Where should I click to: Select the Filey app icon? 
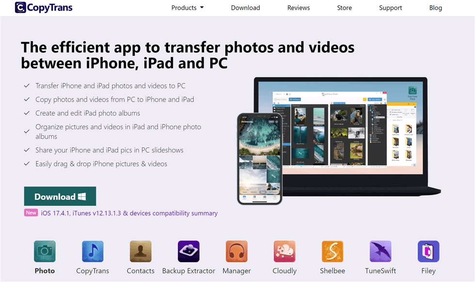coord(428,251)
